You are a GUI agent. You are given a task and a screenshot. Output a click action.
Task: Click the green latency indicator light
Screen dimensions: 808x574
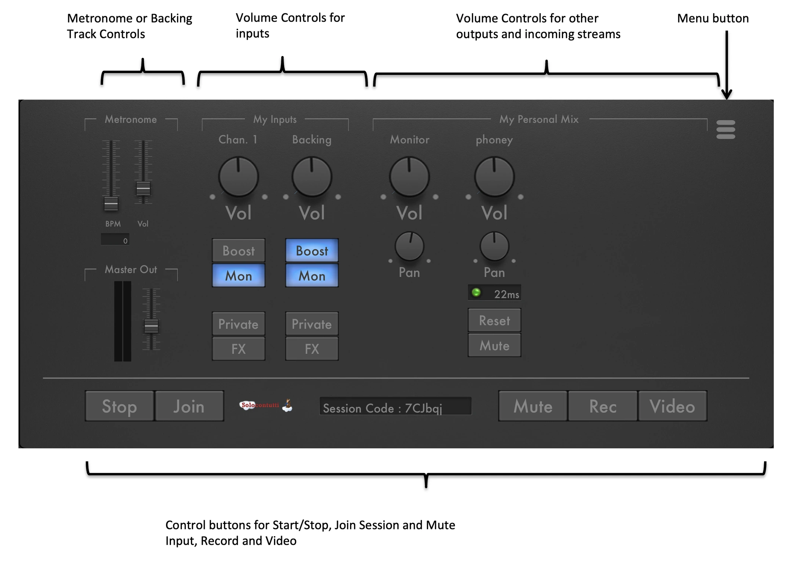(x=476, y=292)
